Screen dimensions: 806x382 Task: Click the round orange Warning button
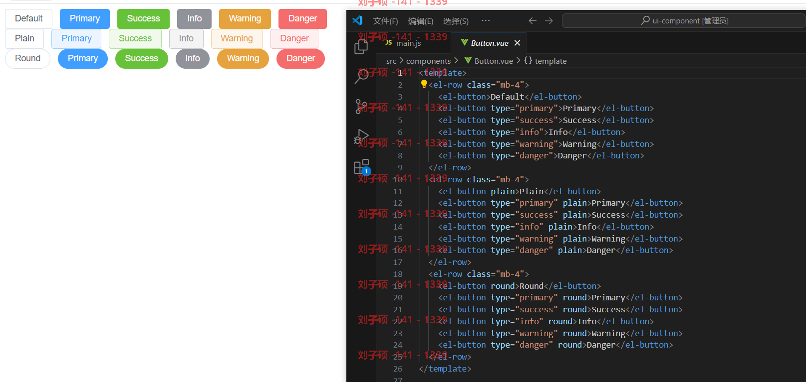coord(243,58)
